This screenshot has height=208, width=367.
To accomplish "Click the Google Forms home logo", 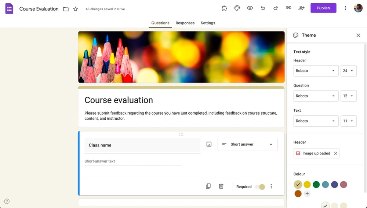I will pyautogui.click(x=9, y=9).
